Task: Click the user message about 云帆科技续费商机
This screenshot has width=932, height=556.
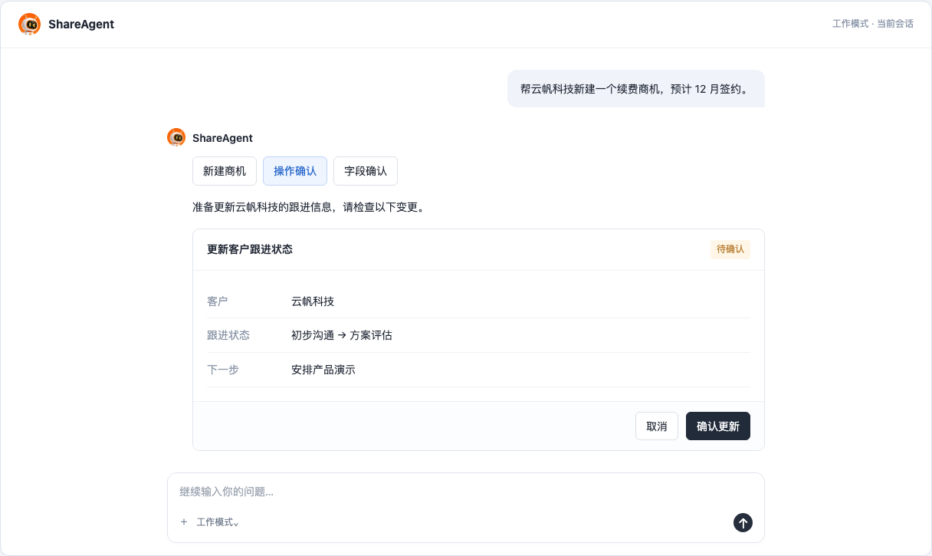Action: tap(636, 89)
